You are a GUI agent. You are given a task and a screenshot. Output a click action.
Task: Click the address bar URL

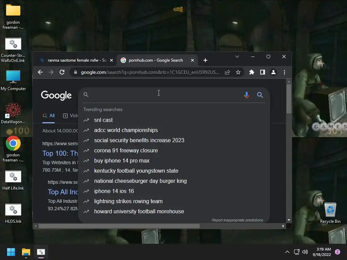[150, 72]
